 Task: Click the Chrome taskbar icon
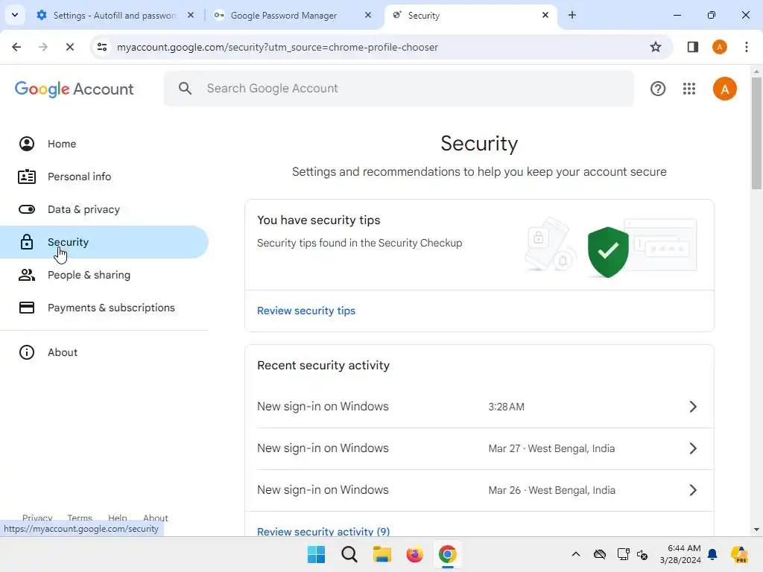click(x=447, y=554)
